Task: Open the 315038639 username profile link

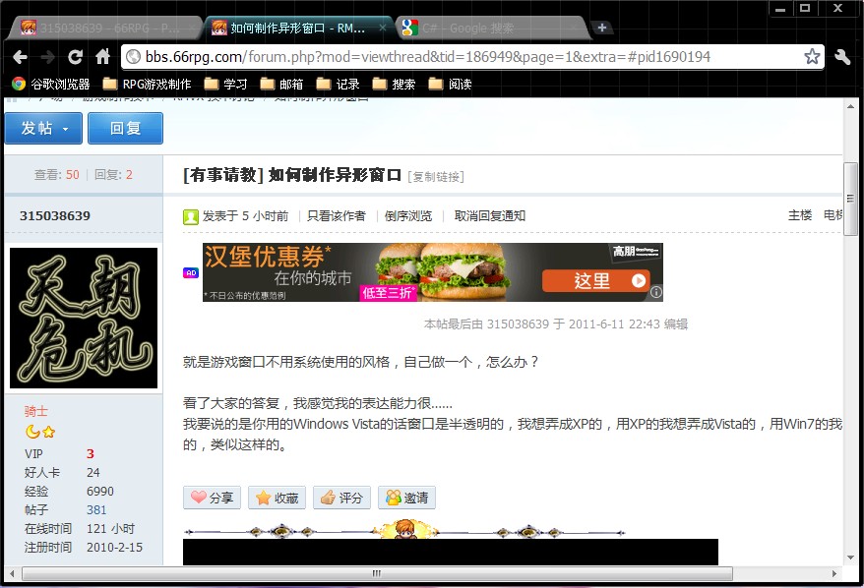Action: tap(55, 215)
